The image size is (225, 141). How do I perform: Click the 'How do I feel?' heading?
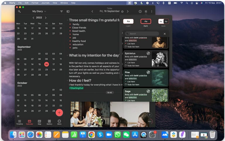[x=80, y=80]
